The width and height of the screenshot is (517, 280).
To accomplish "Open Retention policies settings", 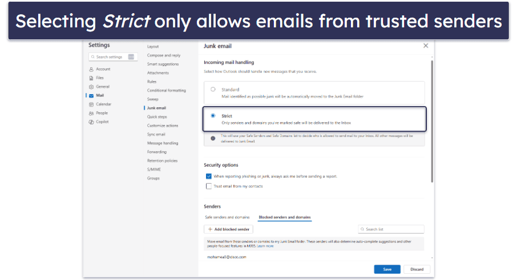I will click(x=162, y=161).
